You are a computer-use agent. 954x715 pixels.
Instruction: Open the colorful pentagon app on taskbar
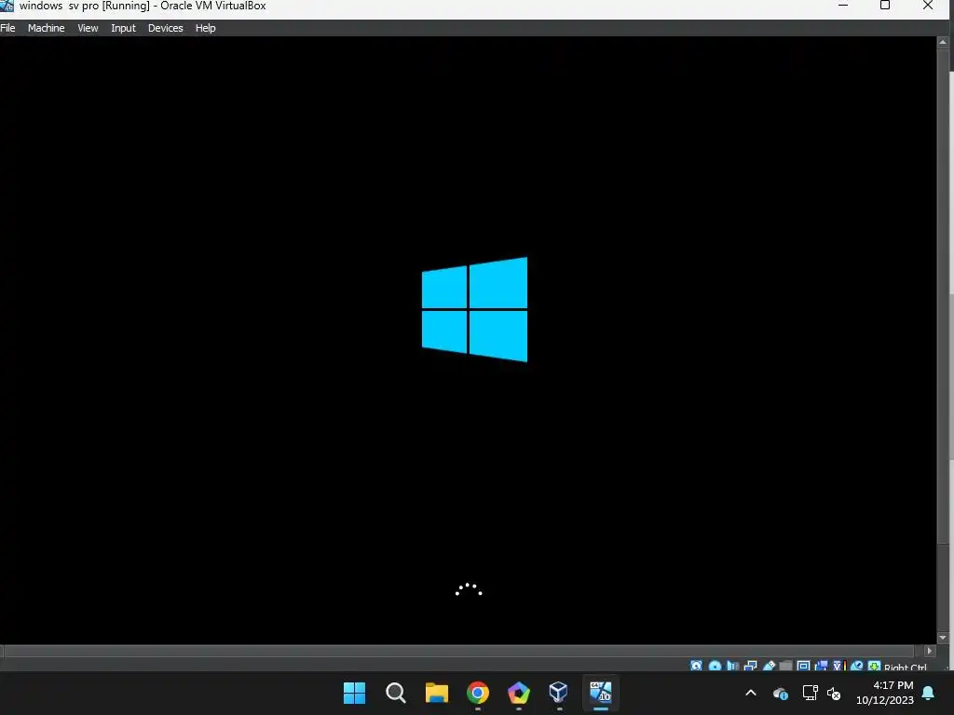(x=518, y=693)
